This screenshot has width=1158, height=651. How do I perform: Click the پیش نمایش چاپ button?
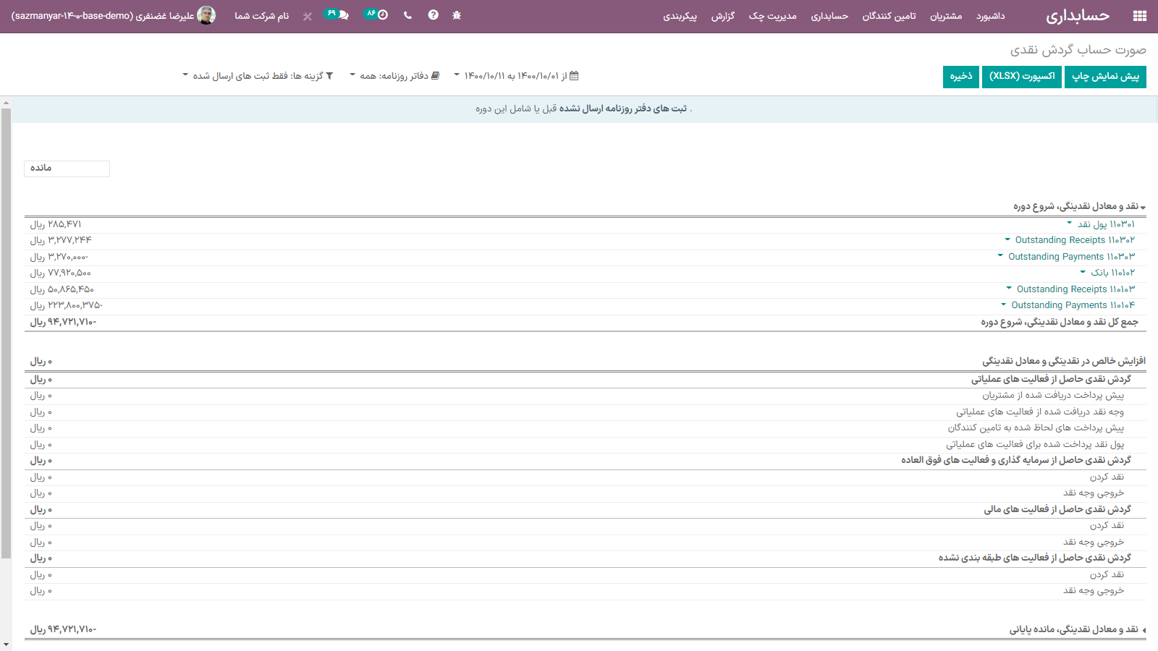coord(1105,77)
